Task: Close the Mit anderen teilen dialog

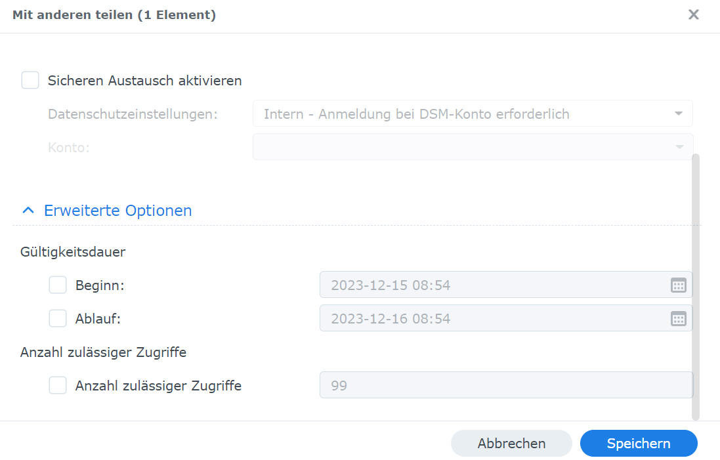Action: [693, 14]
